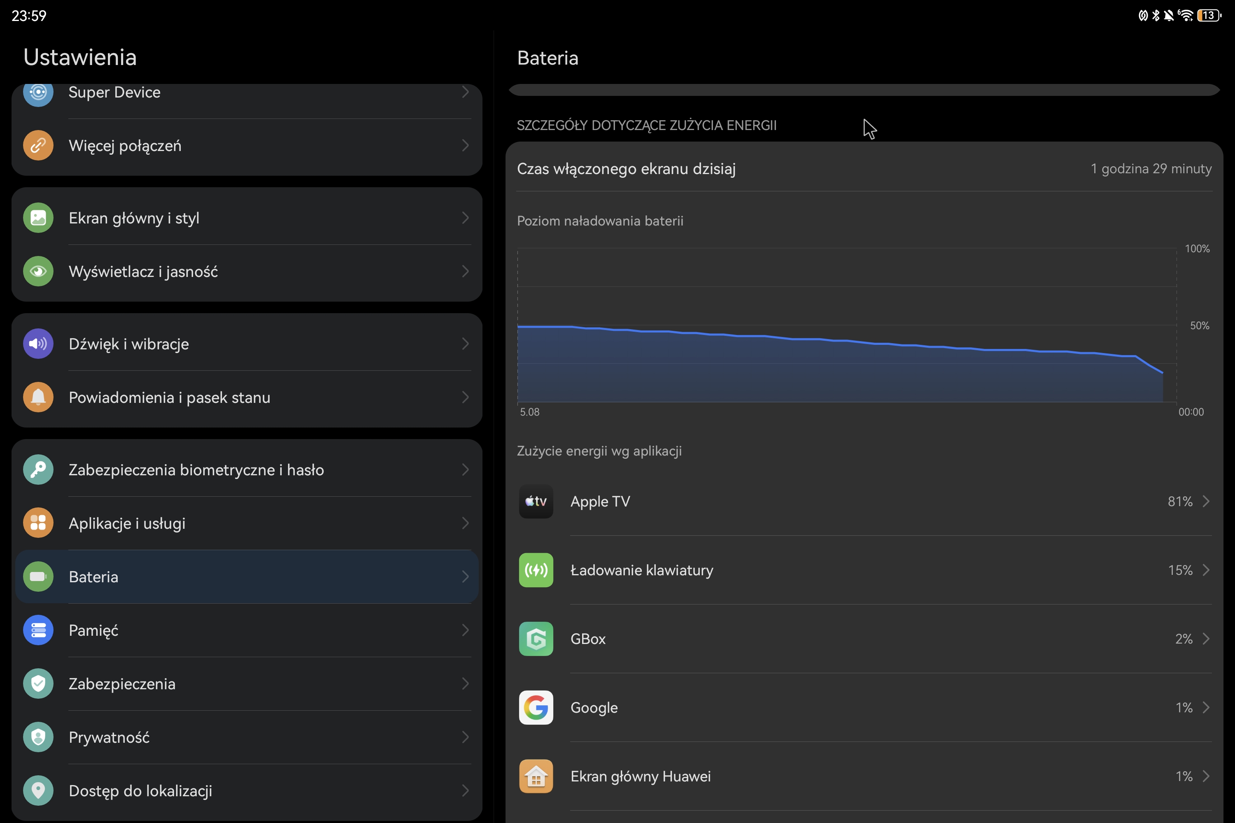Open Ekran główny Huawei usage entry
Viewport: 1235px width, 823px height.
[864, 777]
